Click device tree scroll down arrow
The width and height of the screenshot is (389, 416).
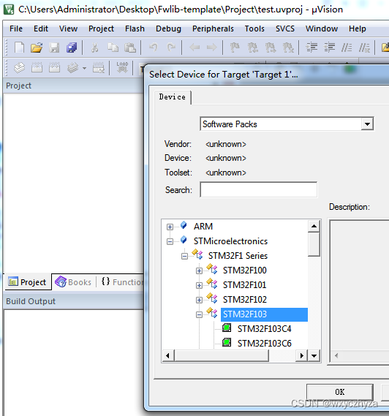(314, 356)
